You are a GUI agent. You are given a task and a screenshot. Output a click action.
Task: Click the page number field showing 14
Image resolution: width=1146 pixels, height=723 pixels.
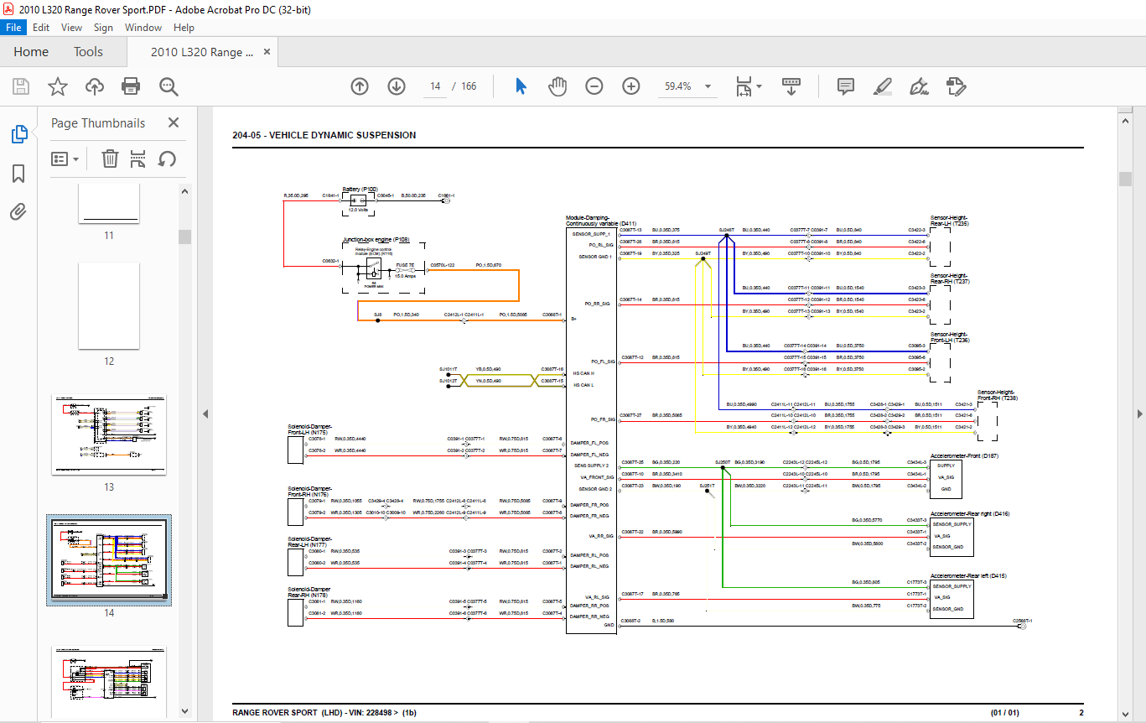tap(435, 86)
